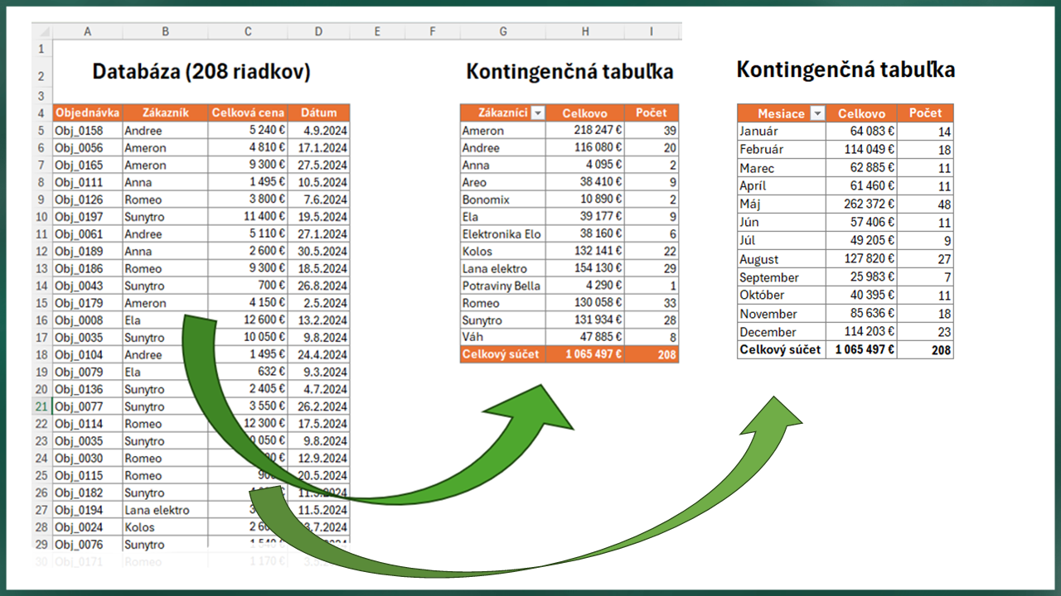This screenshot has height=596, width=1061.
Task: Click the orange Celkový súčet total row label
Action: pyautogui.click(x=501, y=354)
